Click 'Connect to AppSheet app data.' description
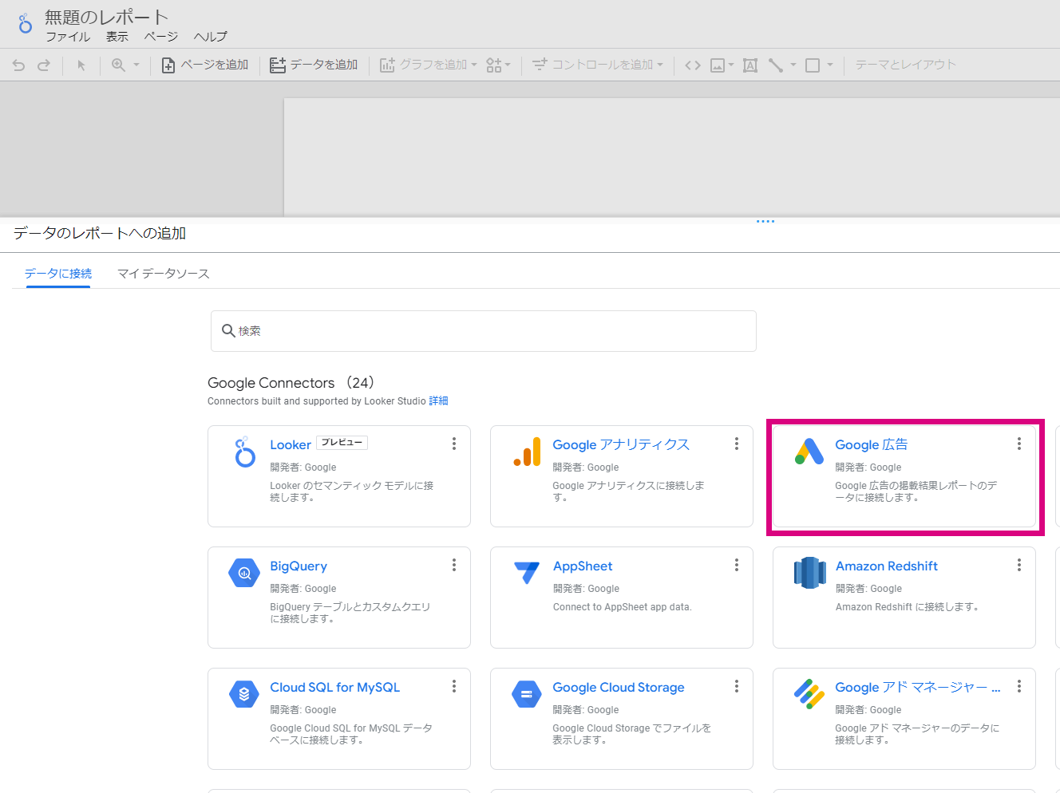Screen dimensions: 1060x793 click(623, 607)
